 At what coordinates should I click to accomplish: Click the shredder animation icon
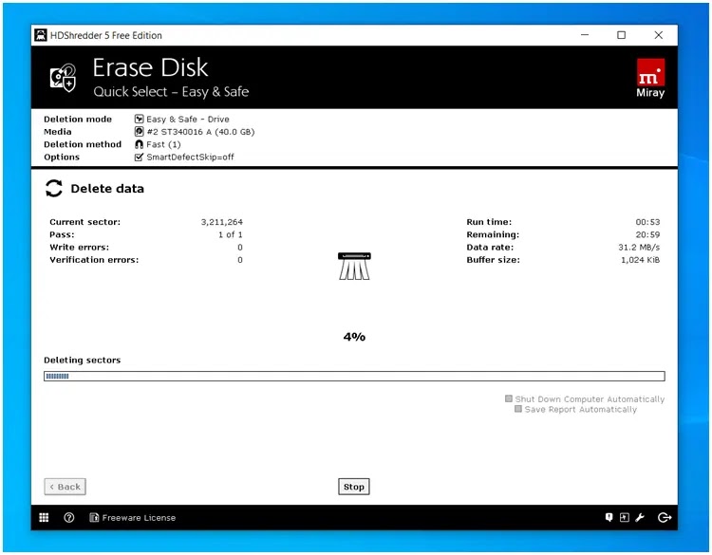[354, 266]
